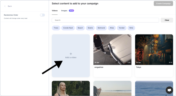Filter by the Conde Nast tag
Viewport: 176px width, 96px height.
68,28
